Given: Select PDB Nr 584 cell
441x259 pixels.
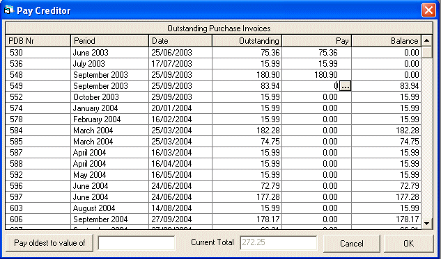Looking at the screenshot, I should pyautogui.click(x=38, y=131).
